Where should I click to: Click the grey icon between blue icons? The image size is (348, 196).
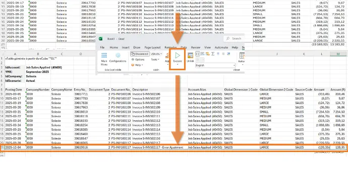pyautogui.click(x=223, y=54)
